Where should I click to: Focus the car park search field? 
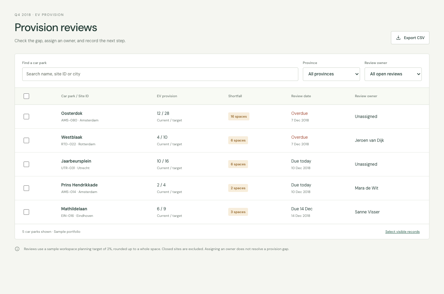pos(160,74)
